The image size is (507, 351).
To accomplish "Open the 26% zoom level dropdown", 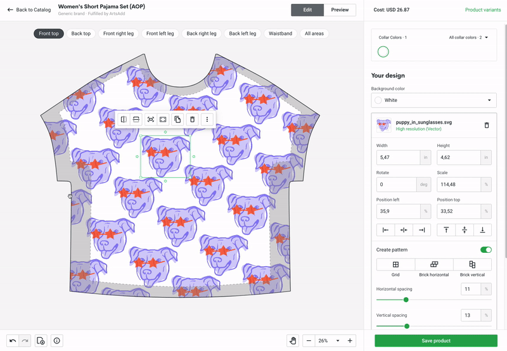I will click(329, 341).
